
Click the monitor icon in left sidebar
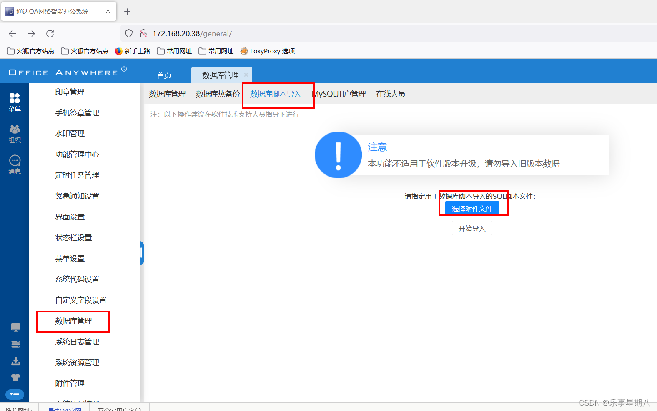pos(15,328)
